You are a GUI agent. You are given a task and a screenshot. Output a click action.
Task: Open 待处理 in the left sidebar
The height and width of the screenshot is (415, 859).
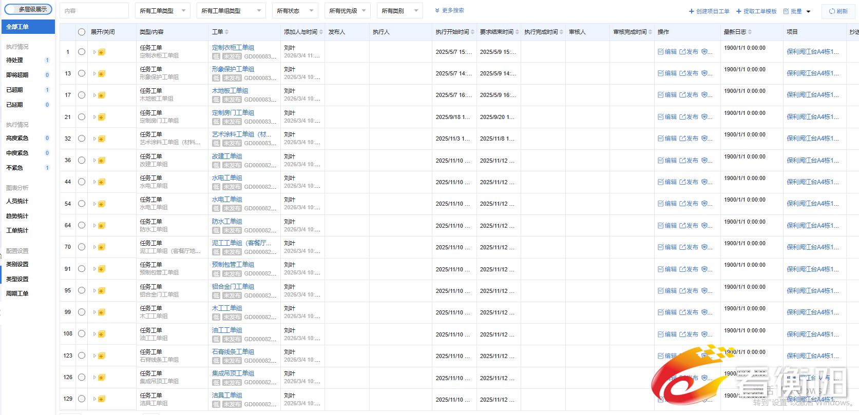[15, 61]
